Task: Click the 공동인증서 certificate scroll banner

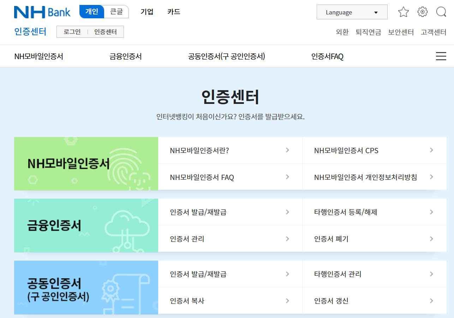Action: 86,288
